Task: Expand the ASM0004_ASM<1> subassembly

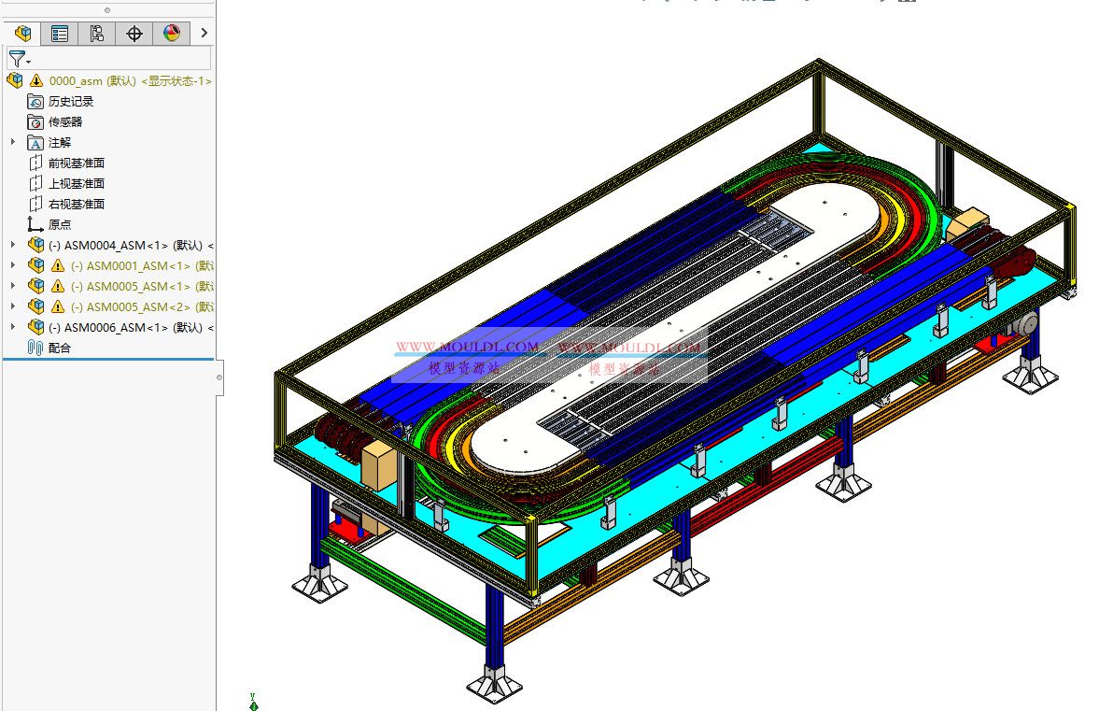Action: click(13, 245)
